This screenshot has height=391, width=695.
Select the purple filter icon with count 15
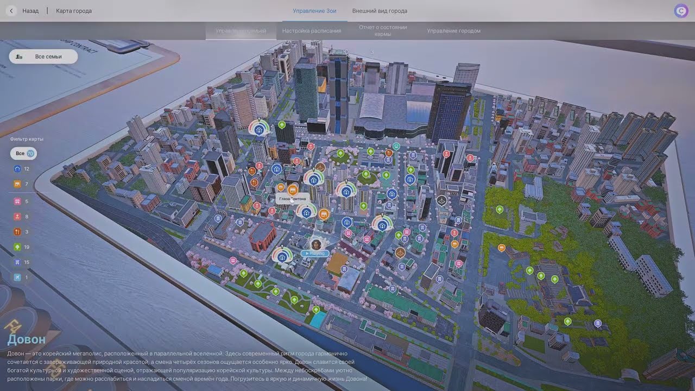(x=17, y=262)
